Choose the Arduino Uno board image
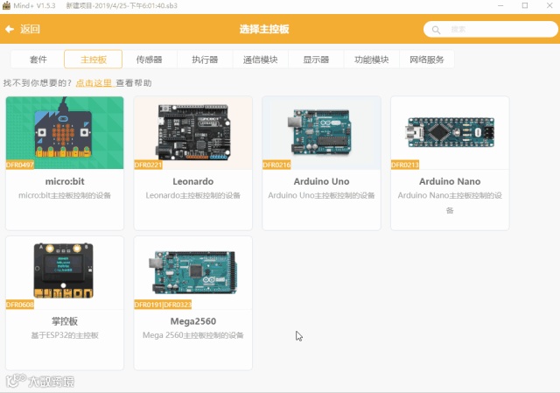Screen dimensions: 560x393 click(x=321, y=132)
